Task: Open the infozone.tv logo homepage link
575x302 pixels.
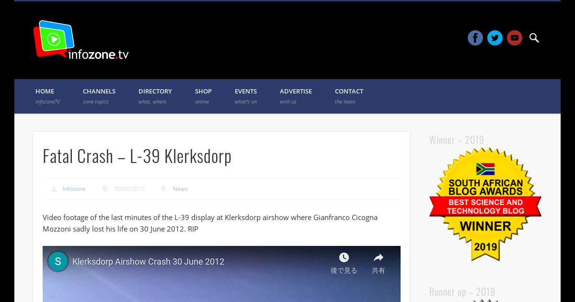Action: (81, 40)
